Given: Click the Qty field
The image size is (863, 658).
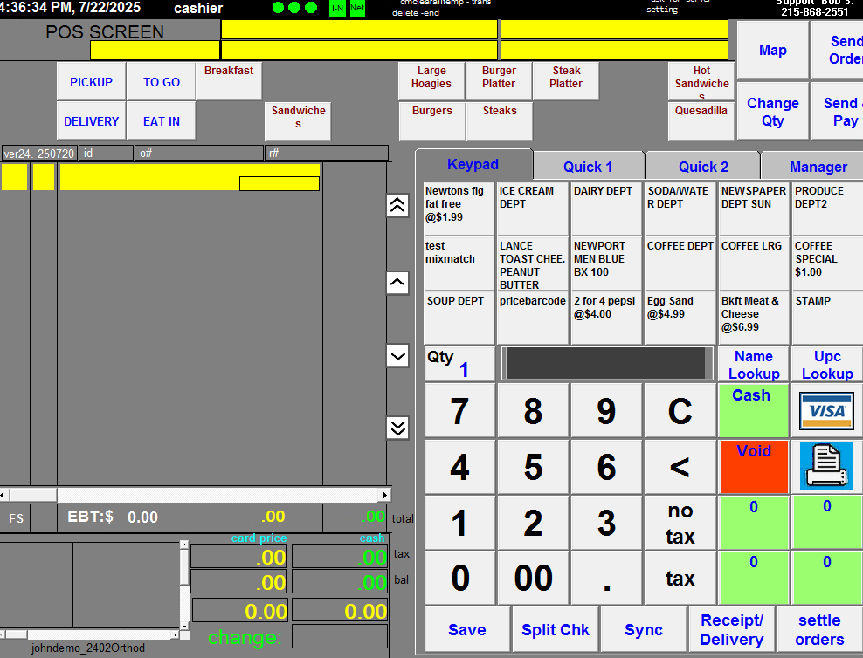Looking at the screenshot, I should [459, 364].
